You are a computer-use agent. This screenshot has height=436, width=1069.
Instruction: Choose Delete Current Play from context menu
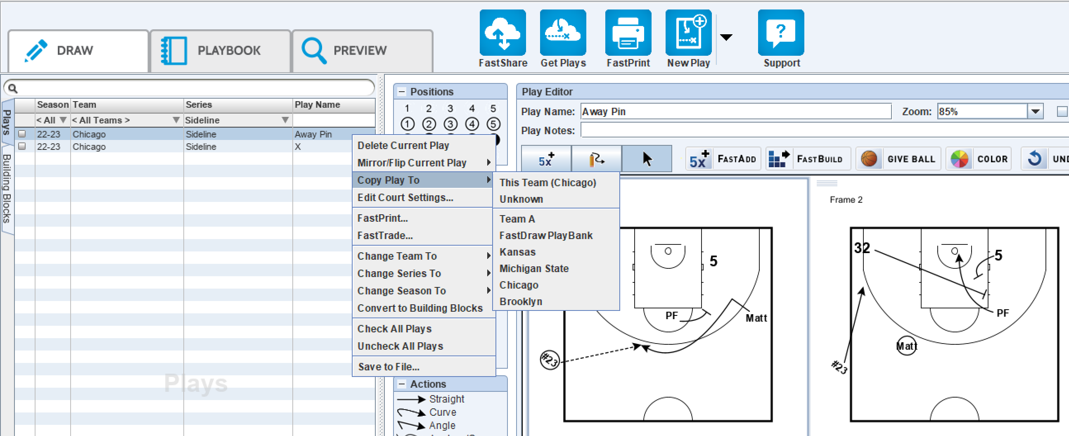[x=423, y=146]
